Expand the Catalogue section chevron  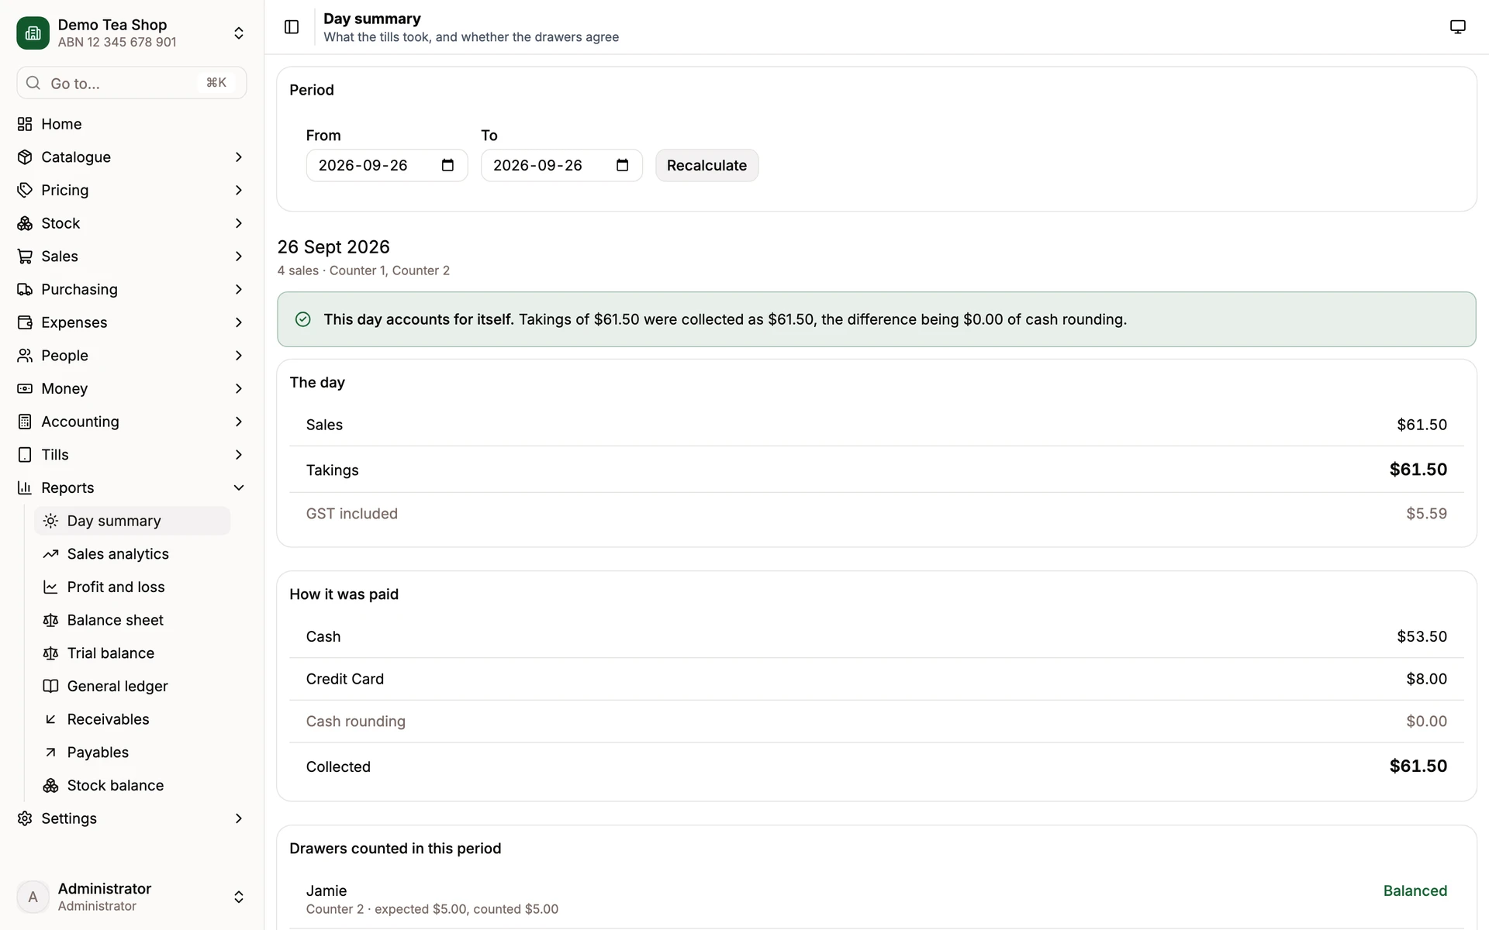tap(238, 157)
